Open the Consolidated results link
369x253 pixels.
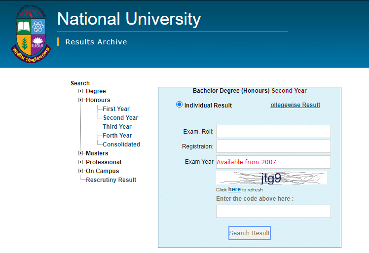[x=121, y=145]
